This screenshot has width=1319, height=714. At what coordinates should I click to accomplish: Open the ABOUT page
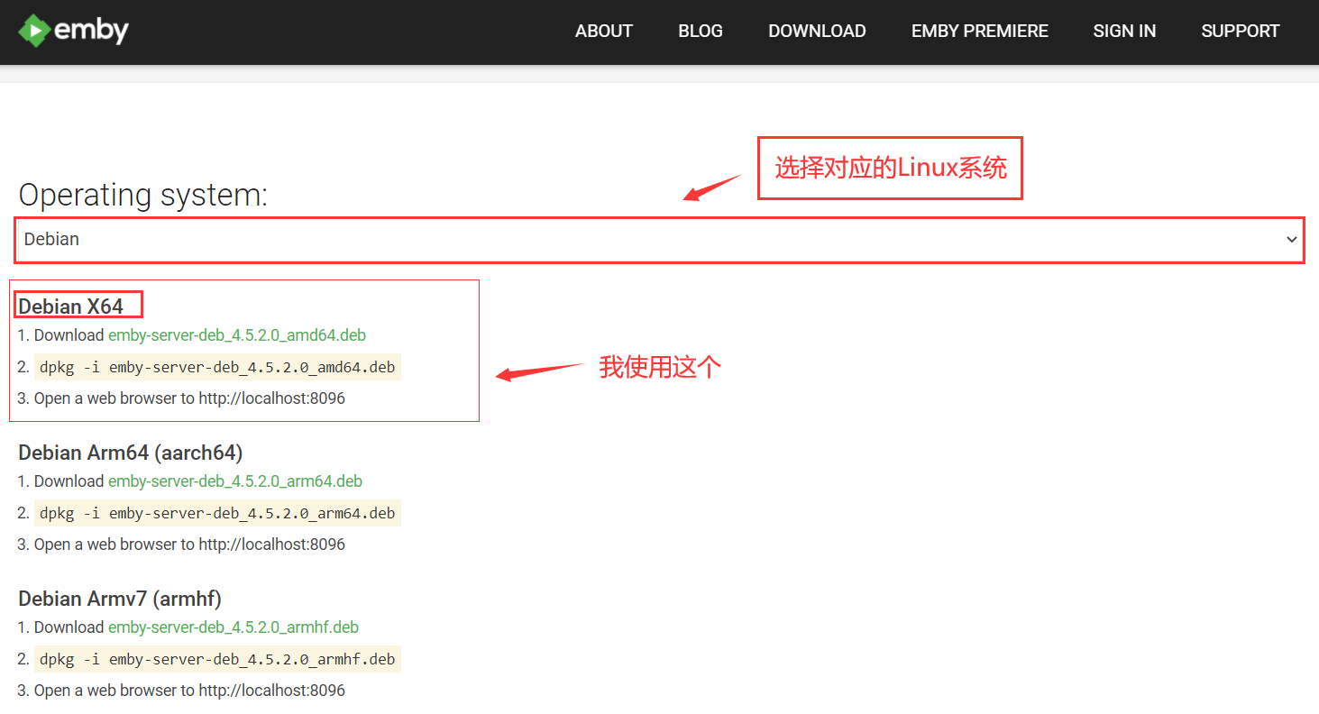603,32
